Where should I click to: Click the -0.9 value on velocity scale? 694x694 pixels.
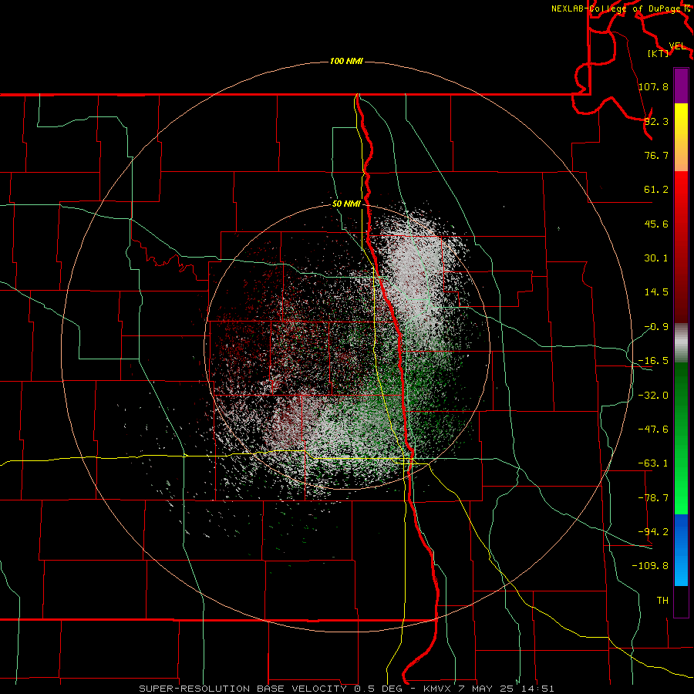[656, 327]
